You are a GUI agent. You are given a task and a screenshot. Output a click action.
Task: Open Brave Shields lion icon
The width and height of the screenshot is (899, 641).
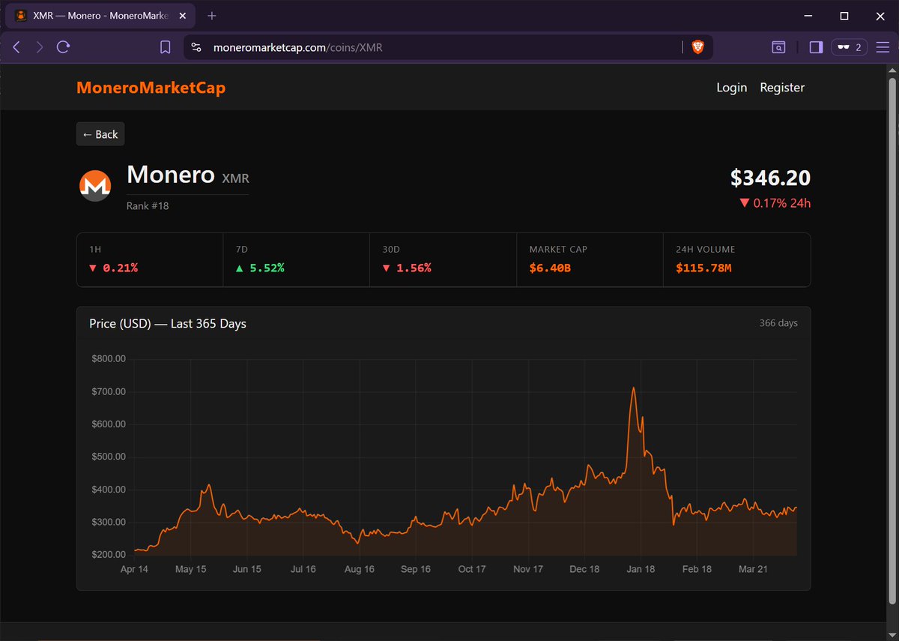[x=697, y=47]
